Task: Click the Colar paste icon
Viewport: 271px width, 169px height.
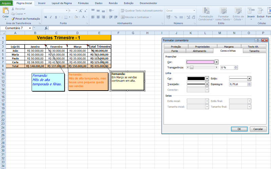Action: pos(5,11)
